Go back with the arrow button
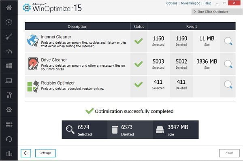Screen dimensions: 243x161 26,153
